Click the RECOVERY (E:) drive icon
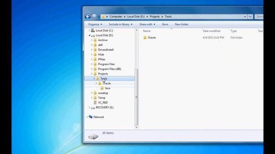Image resolution: width=275 pixels, height=154 pixels. [x=93, y=108]
